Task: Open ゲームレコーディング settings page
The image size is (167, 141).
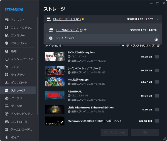Action: (x=18, y=129)
